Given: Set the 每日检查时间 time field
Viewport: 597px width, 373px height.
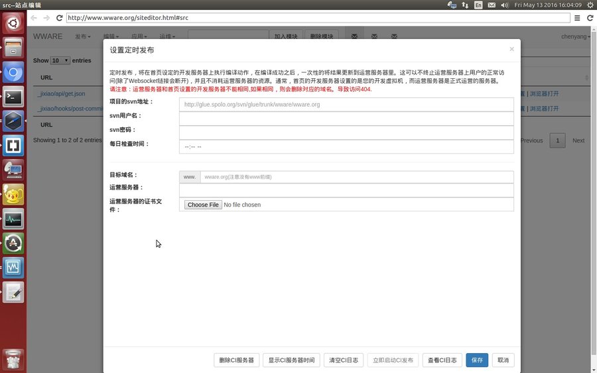Looking at the screenshot, I should click(x=346, y=147).
